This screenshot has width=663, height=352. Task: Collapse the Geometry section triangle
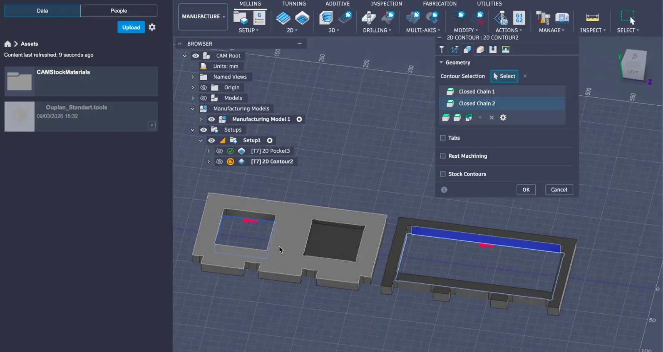tap(441, 62)
